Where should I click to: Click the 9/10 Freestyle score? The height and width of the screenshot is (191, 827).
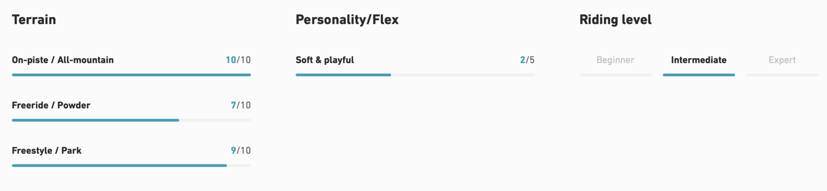point(240,151)
